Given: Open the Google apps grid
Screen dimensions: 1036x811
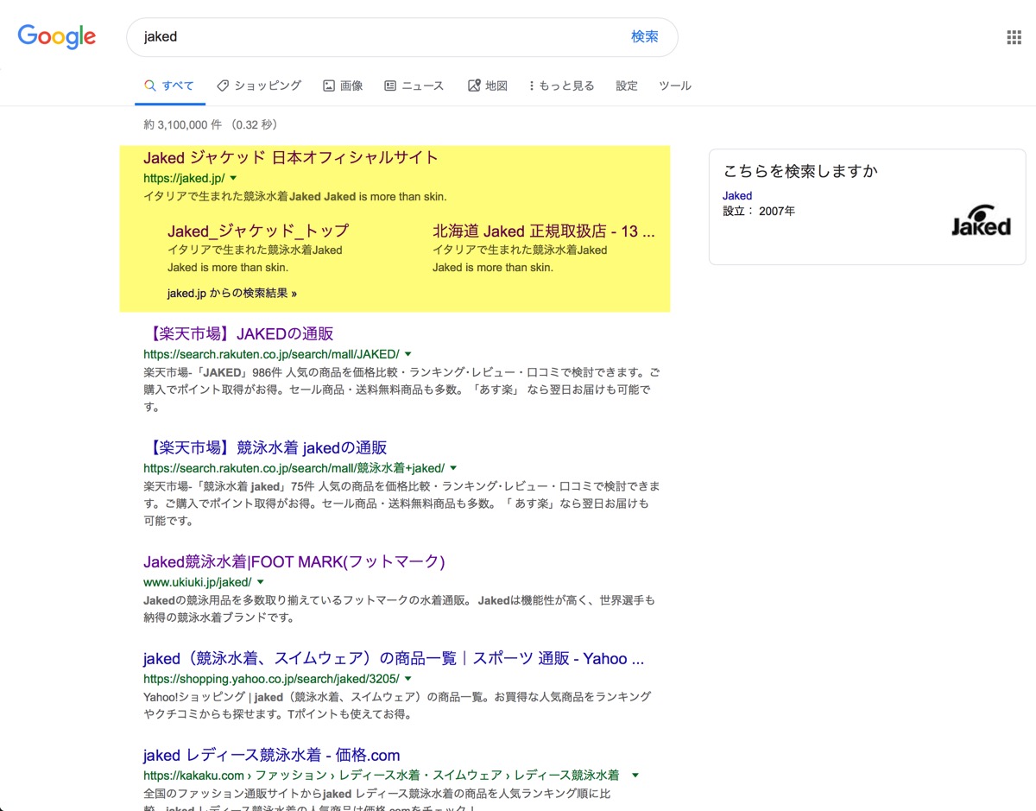Looking at the screenshot, I should pos(1014,37).
